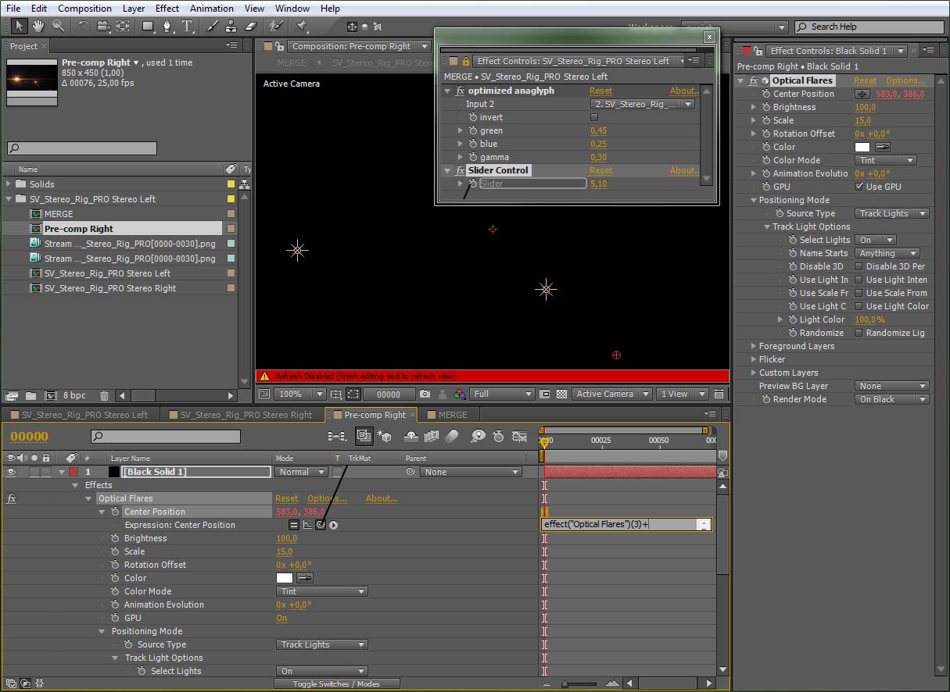The image size is (950, 692).
Task: Show channel and color management settings
Action: pyautogui.click(x=460, y=394)
